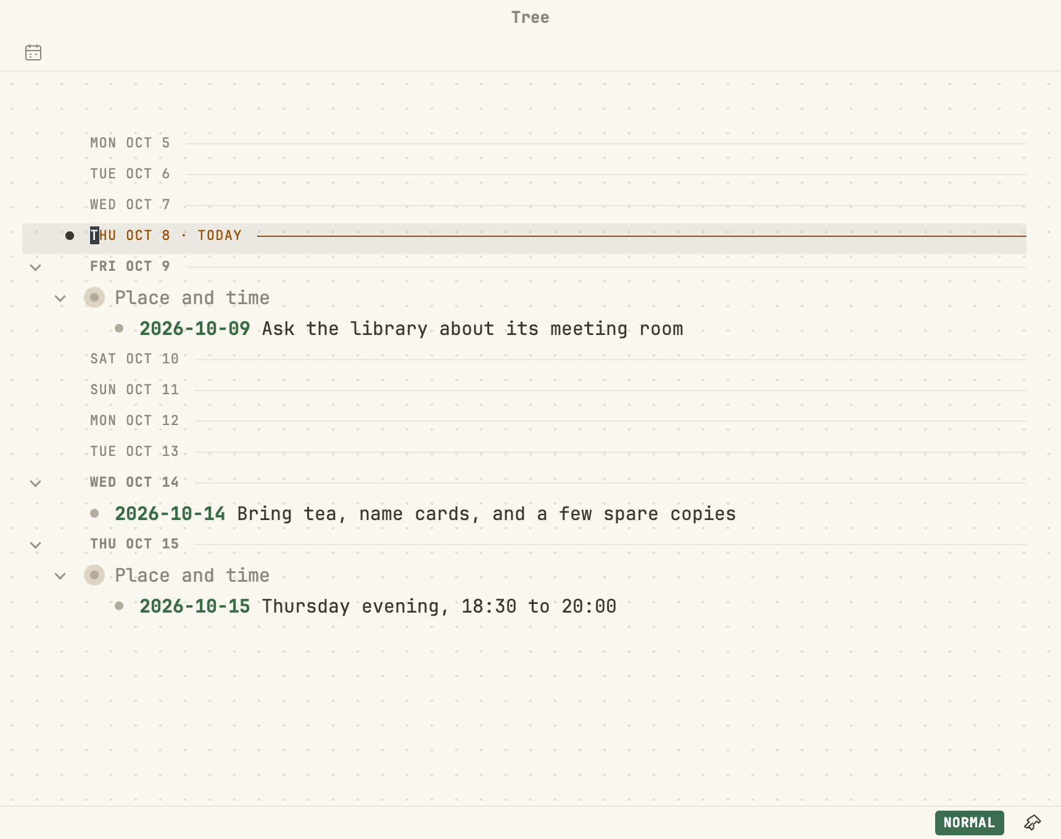The image size is (1061, 839).
Task: Click 'Place and time' text under FRI OCT 9
Action: point(192,298)
